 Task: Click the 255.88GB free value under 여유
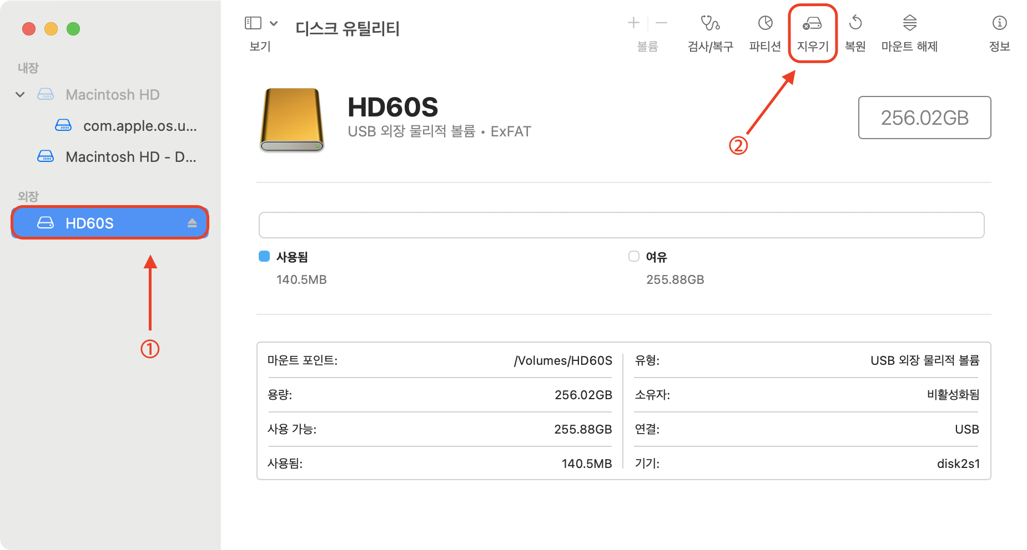(675, 279)
